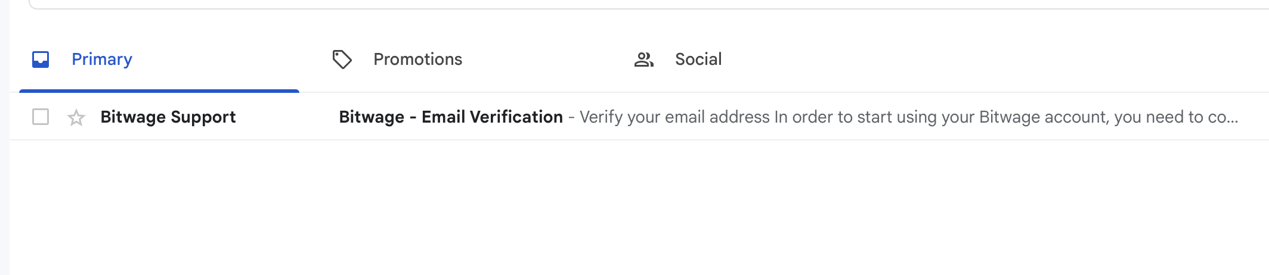The image size is (1269, 275).
Task: Go to the Social tab label
Action: (698, 60)
